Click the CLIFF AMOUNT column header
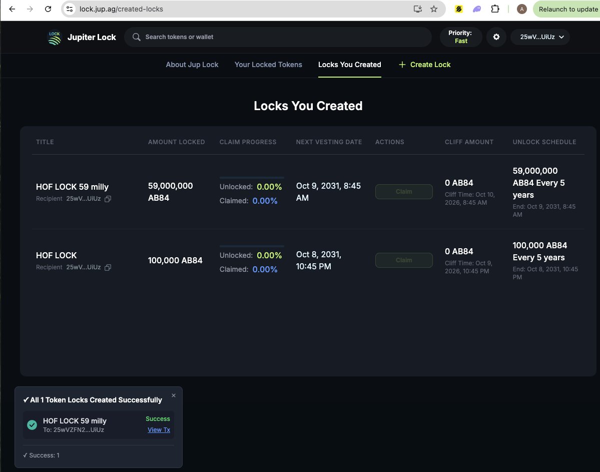The image size is (600, 472). [469, 142]
